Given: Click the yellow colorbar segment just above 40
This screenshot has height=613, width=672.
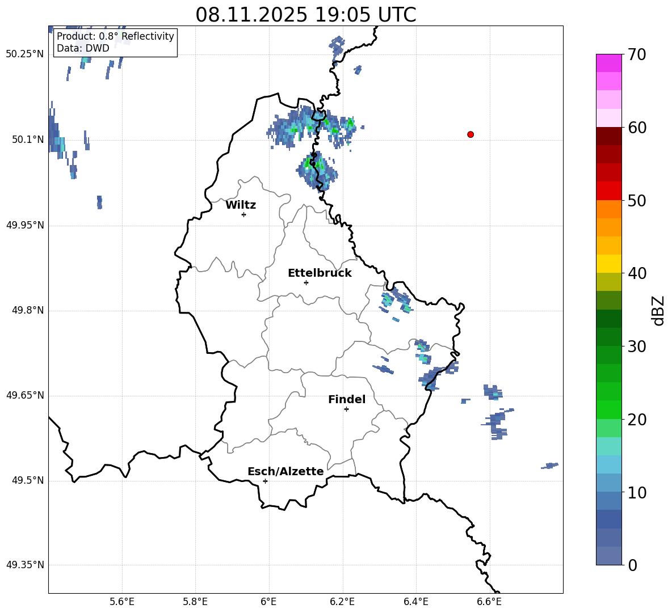Looking at the screenshot, I should tap(609, 264).
